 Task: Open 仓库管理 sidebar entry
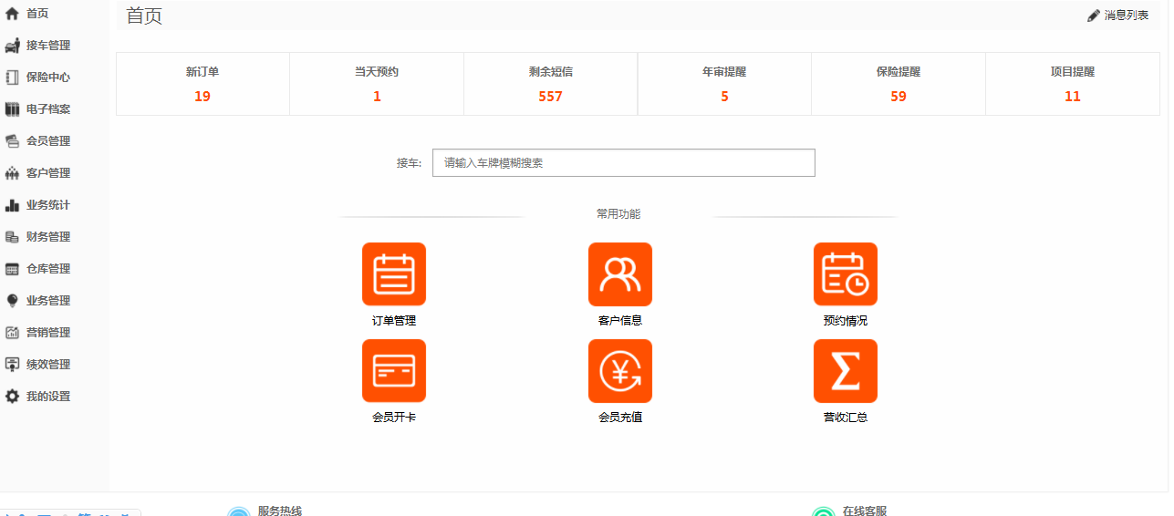pos(47,269)
